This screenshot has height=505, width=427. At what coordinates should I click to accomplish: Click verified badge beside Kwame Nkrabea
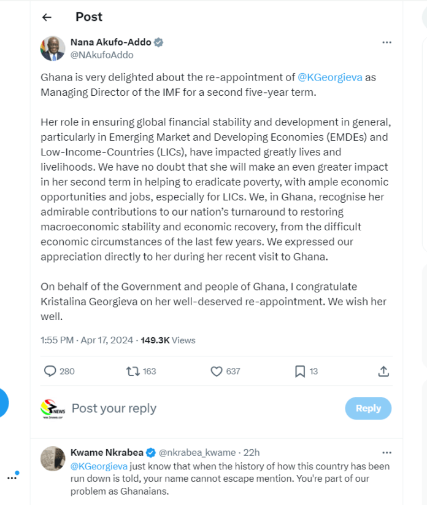click(x=150, y=453)
